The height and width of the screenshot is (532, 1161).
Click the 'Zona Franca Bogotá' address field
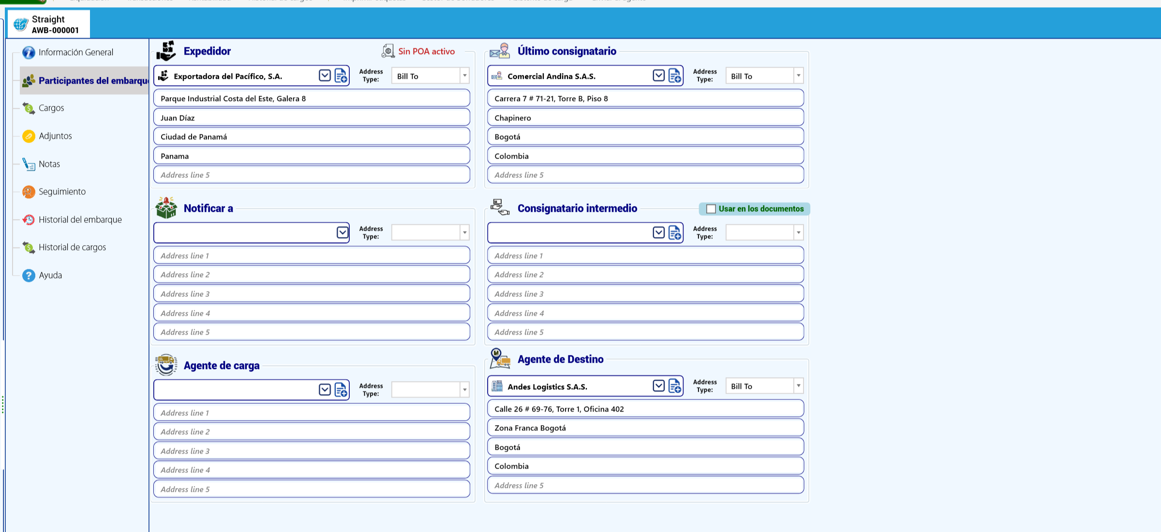click(x=645, y=428)
